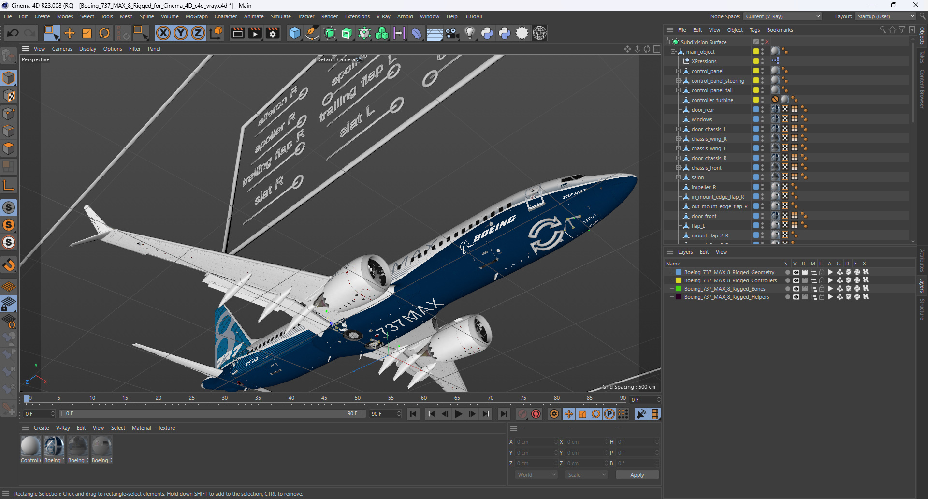The height and width of the screenshot is (499, 928).
Task: Toggle Y axis lock
Action: point(181,33)
